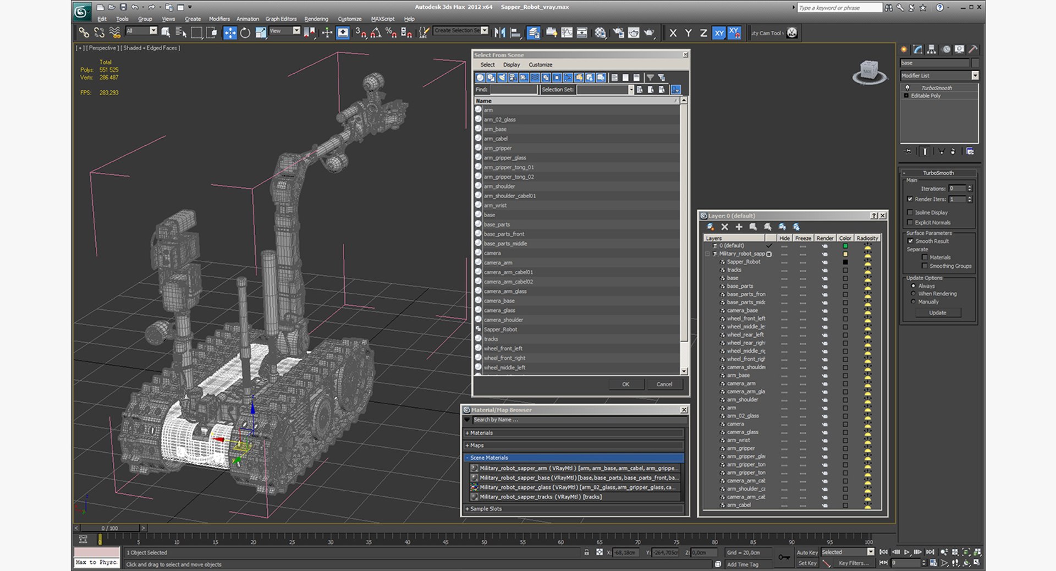Check the Separate by Materials checkbox
1056x571 pixels.
[x=925, y=257]
